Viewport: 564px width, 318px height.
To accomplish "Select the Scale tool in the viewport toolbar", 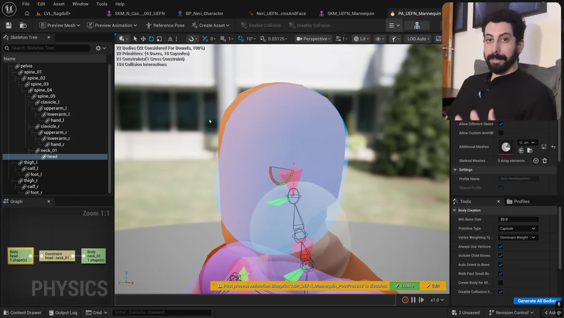I will point(159,39).
